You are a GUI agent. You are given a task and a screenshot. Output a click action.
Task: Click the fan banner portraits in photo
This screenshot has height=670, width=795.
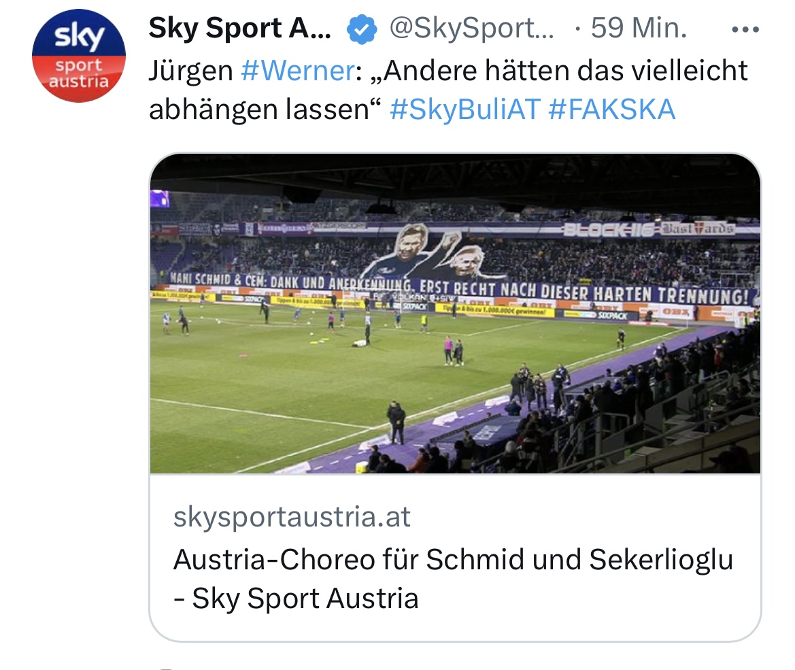433,252
